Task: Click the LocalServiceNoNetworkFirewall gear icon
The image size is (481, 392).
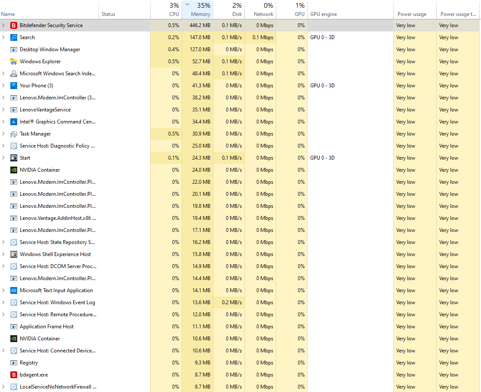Action: pos(13,387)
